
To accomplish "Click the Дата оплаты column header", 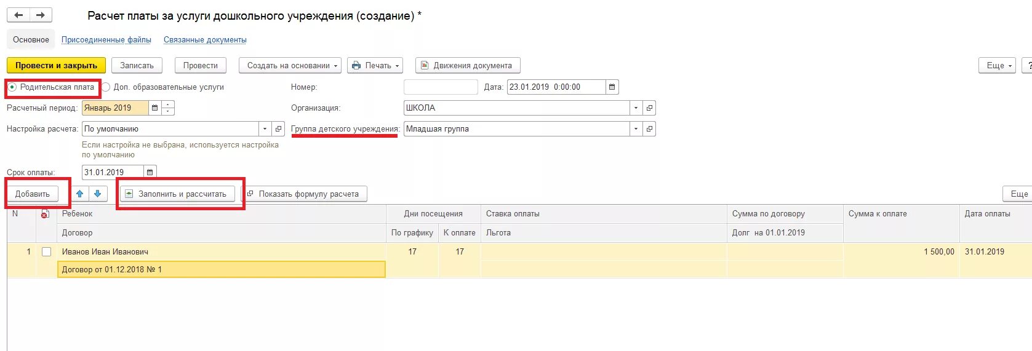I will pyautogui.click(x=996, y=214).
